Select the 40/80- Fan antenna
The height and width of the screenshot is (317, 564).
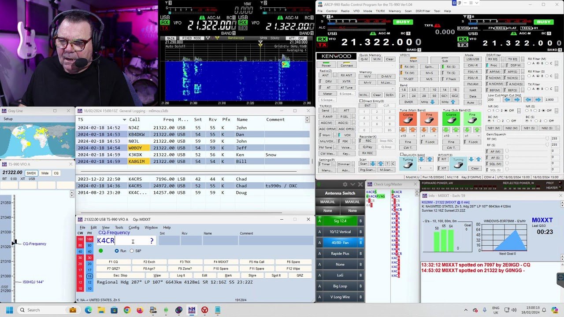(340, 243)
